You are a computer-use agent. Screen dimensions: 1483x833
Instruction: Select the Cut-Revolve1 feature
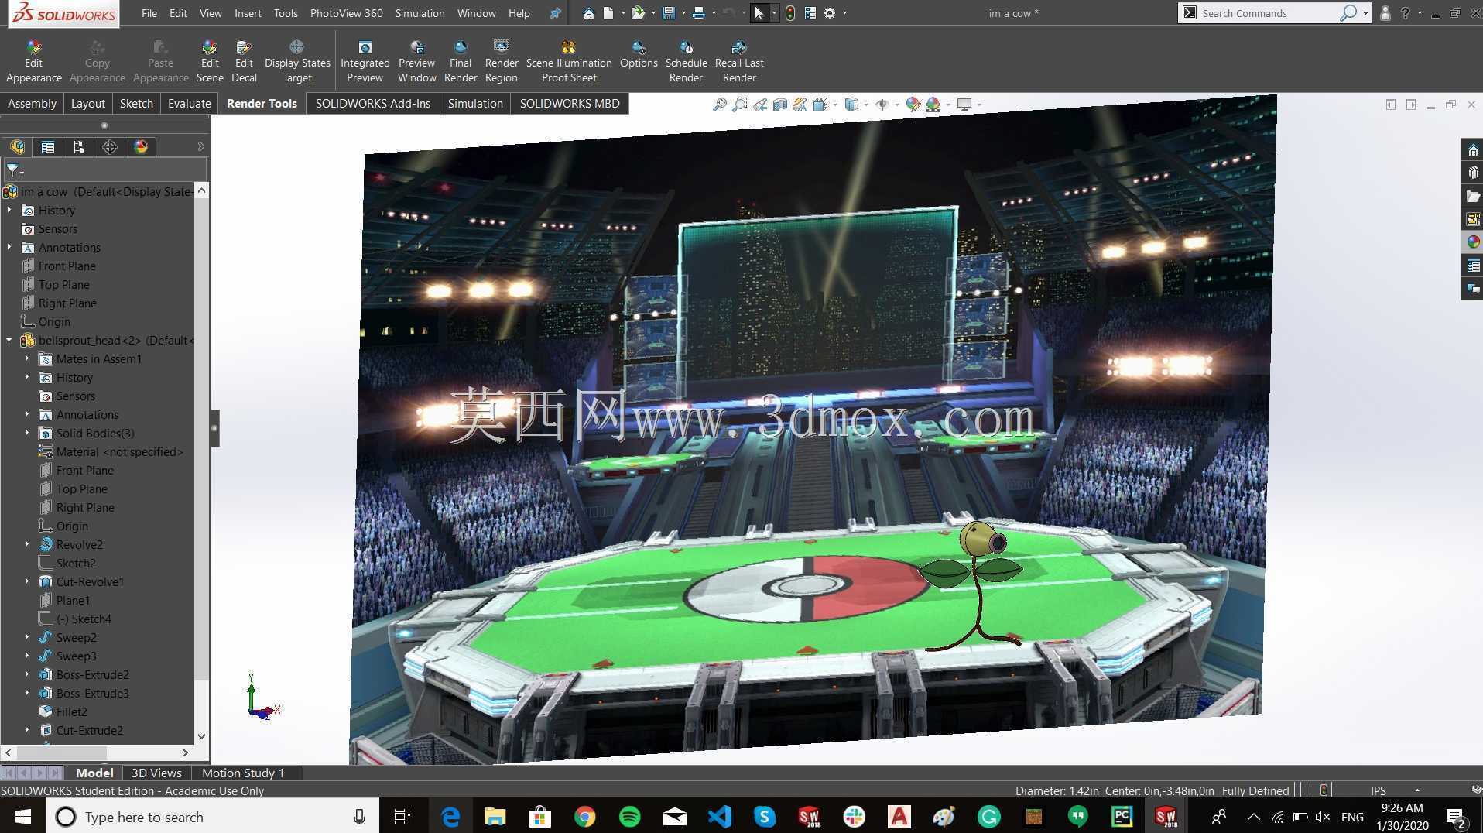(90, 581)
